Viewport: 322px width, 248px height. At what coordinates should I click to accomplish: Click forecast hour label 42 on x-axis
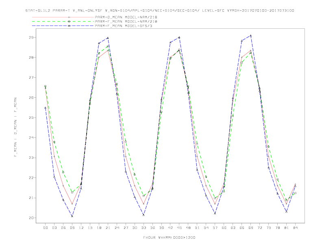point(170,228)
